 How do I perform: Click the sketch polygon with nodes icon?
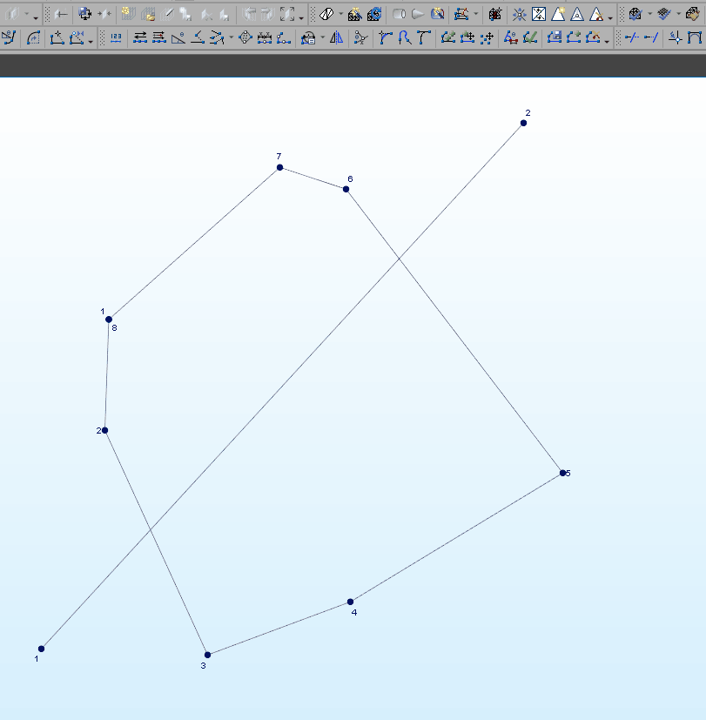click(x=461, y=14)
